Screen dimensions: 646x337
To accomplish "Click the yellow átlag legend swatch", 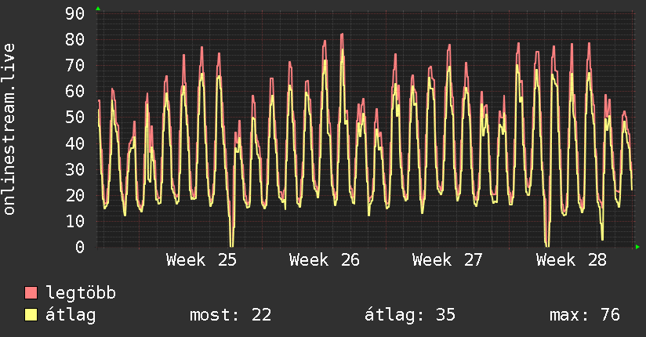I will pos(31,315).
